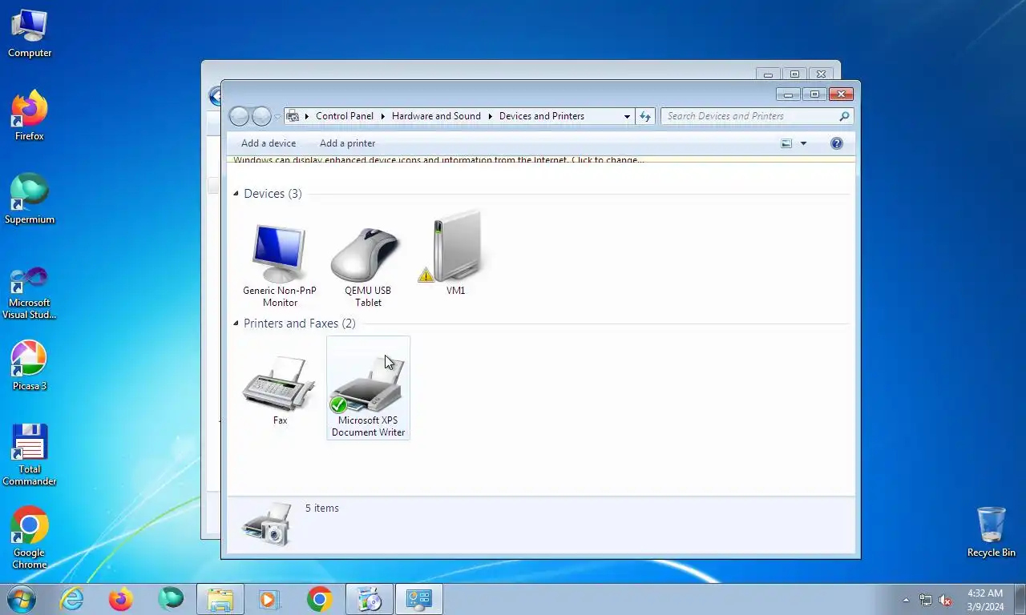The height and width of the screenshot is (615, 1026).
Task: Click the Back navigation button
Action: coord(239,116)
